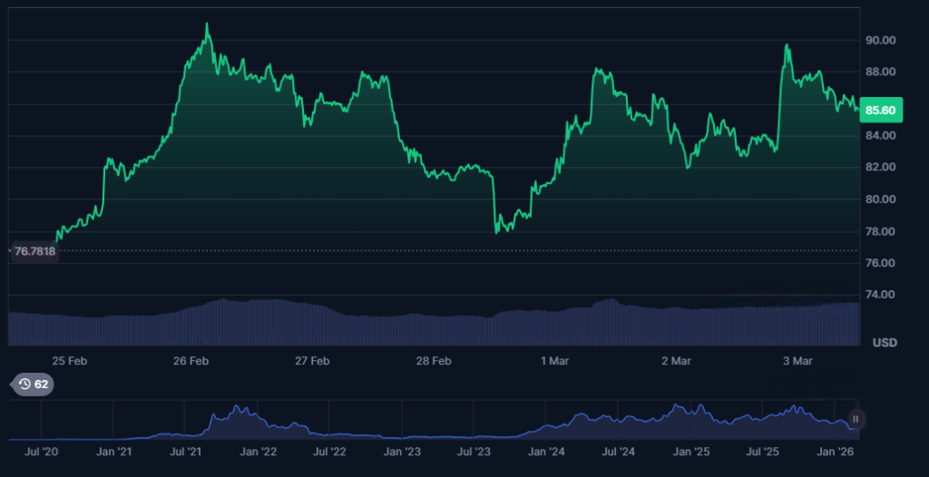Click the 1 Mar date label

(x=554, y=361)
